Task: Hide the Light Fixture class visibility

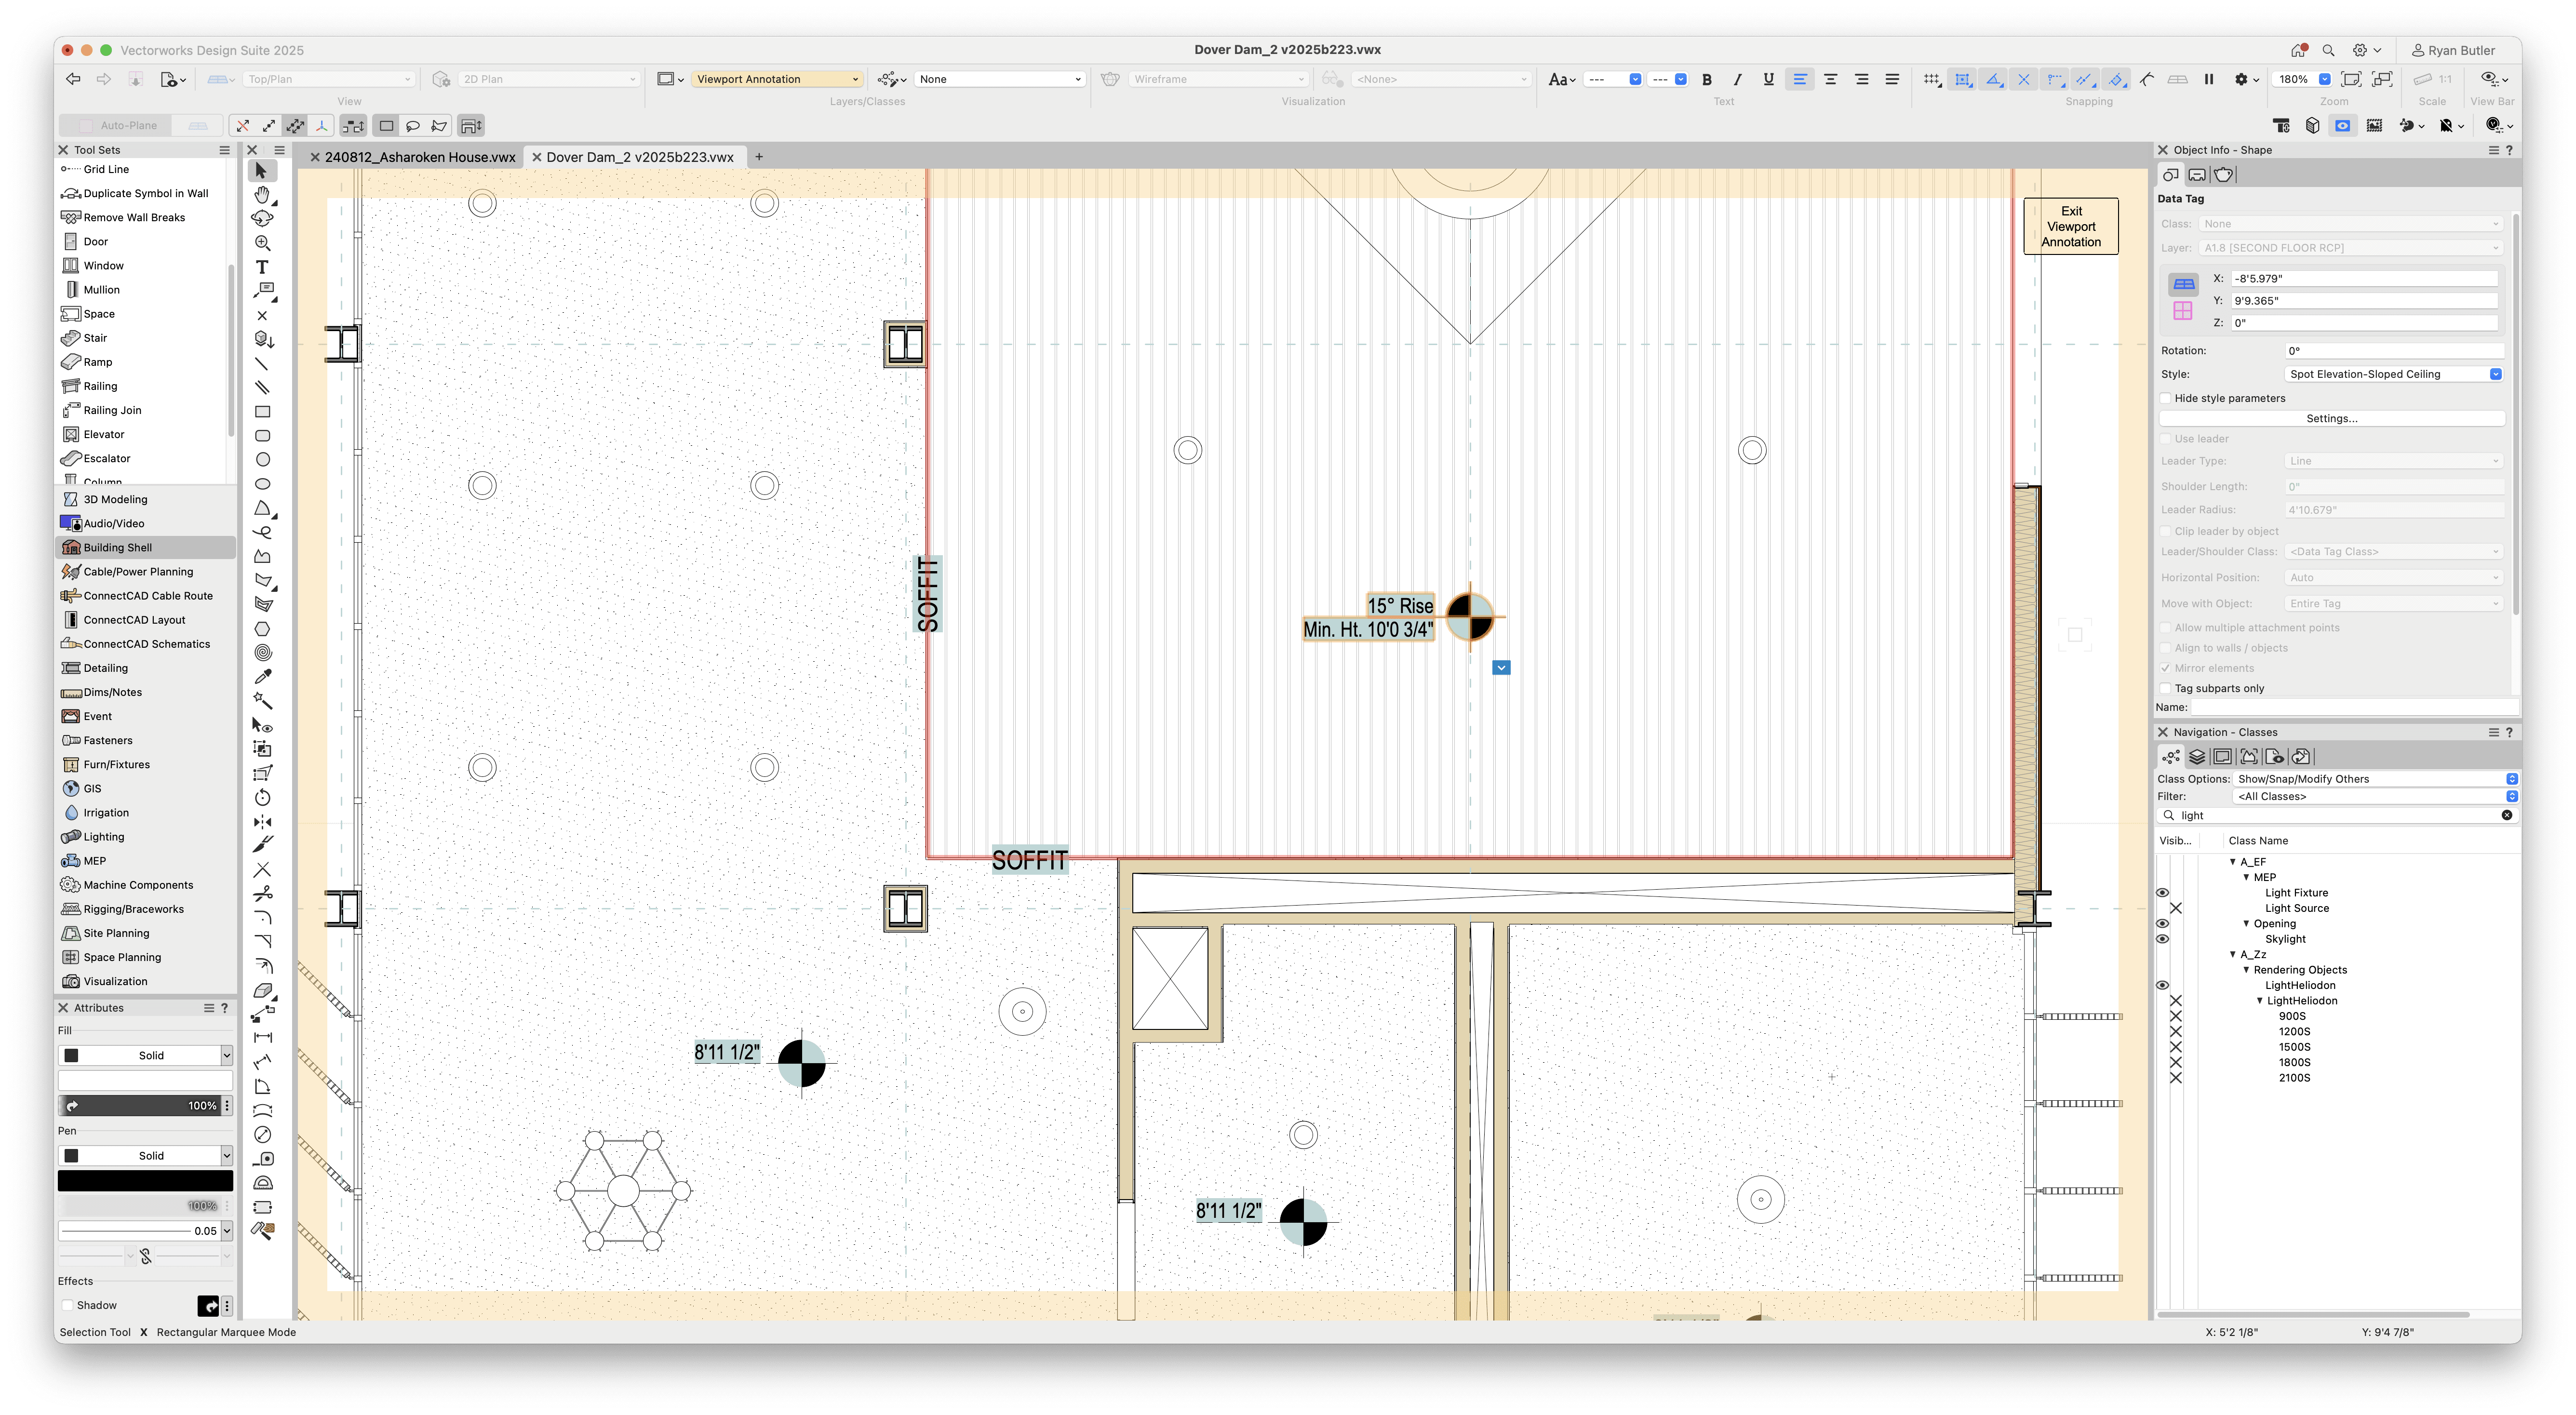Action: pos(2163,892)
